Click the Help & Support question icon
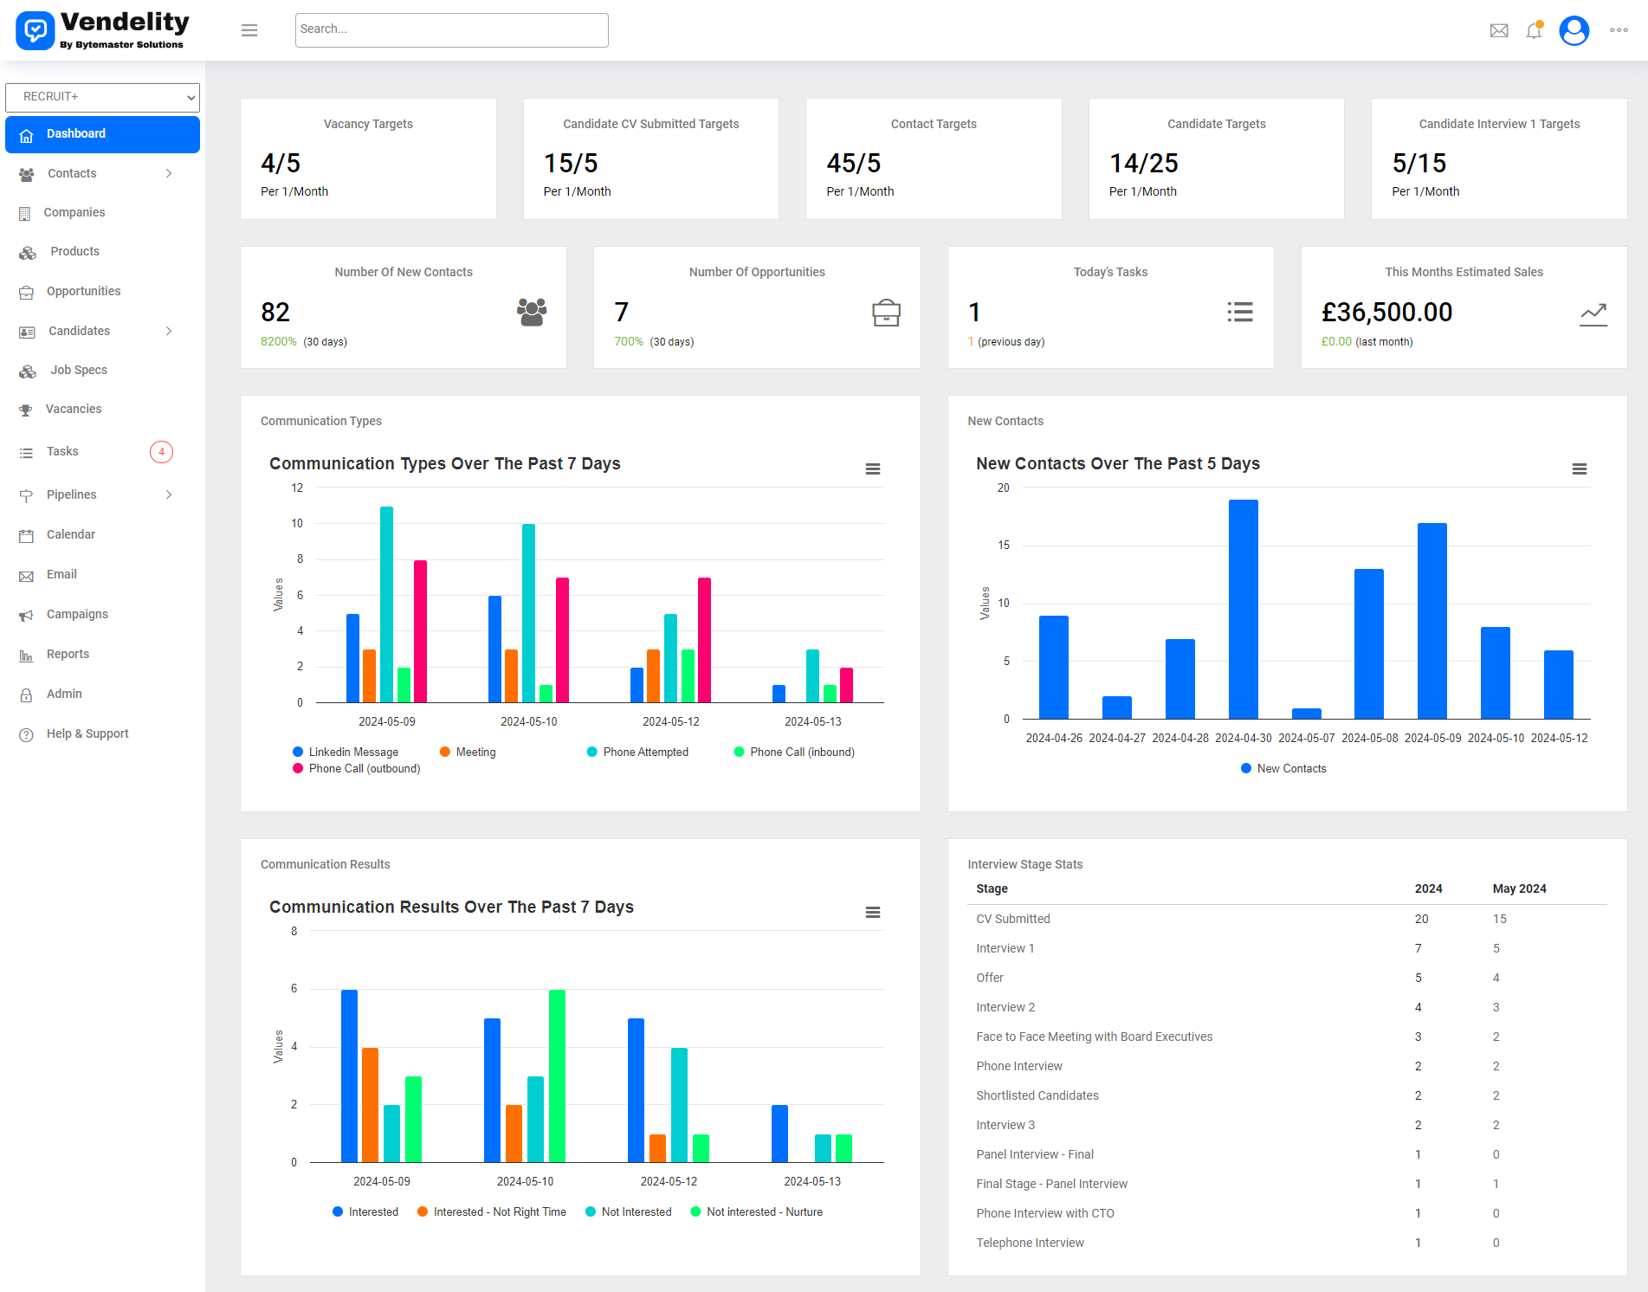 (x=27, y=734)
